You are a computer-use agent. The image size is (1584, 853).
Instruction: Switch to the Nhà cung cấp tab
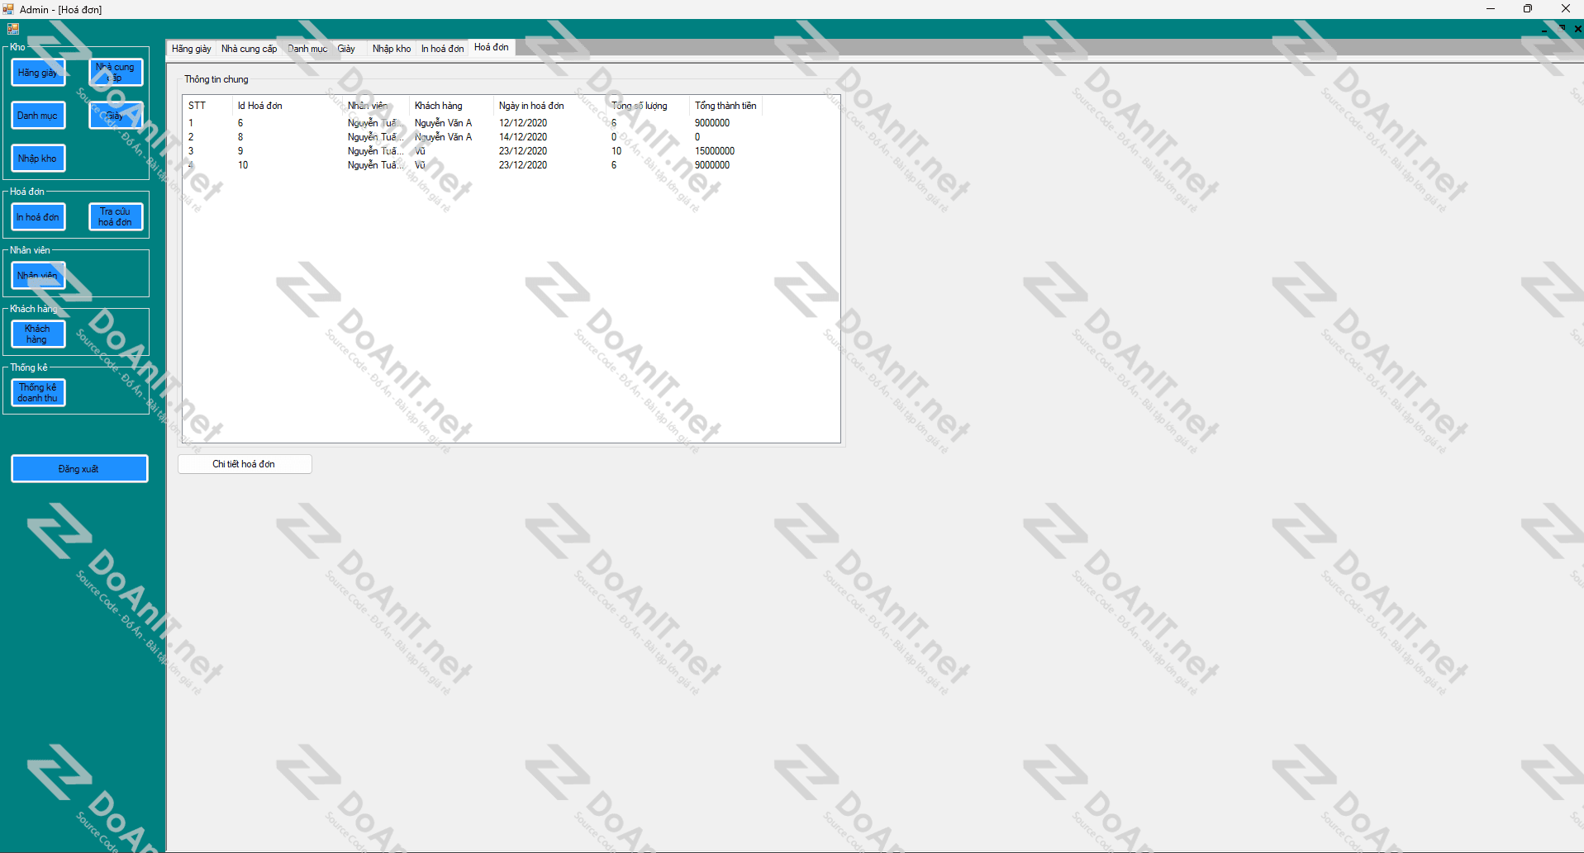[249, 49]
